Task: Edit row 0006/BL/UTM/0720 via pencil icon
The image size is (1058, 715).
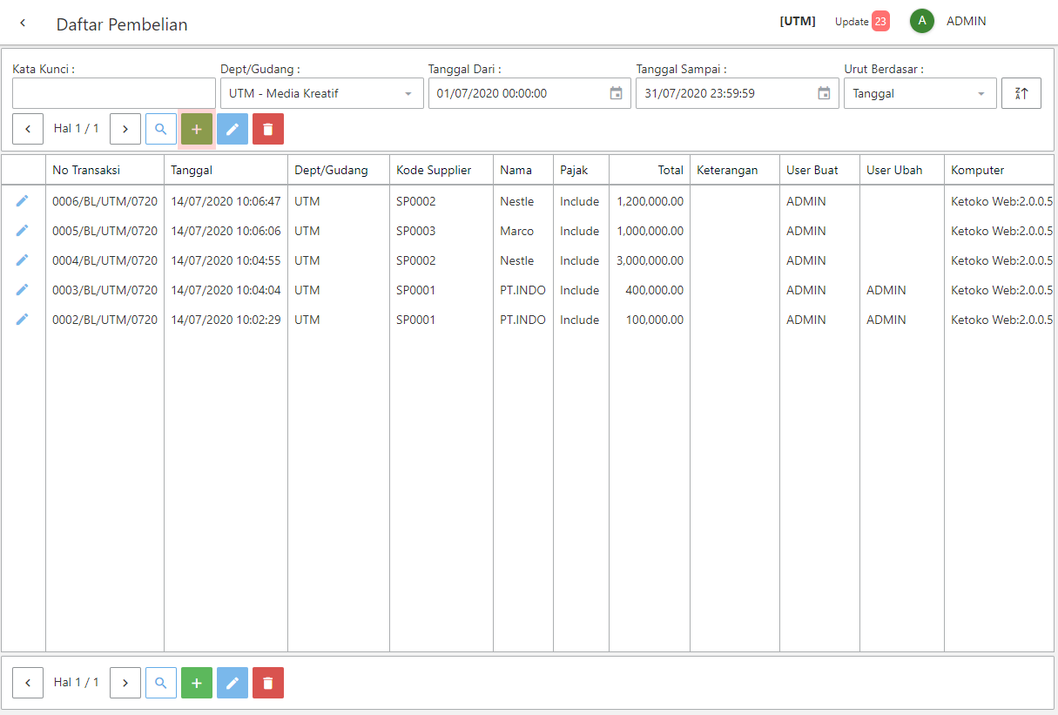Action: pos(23,201)
